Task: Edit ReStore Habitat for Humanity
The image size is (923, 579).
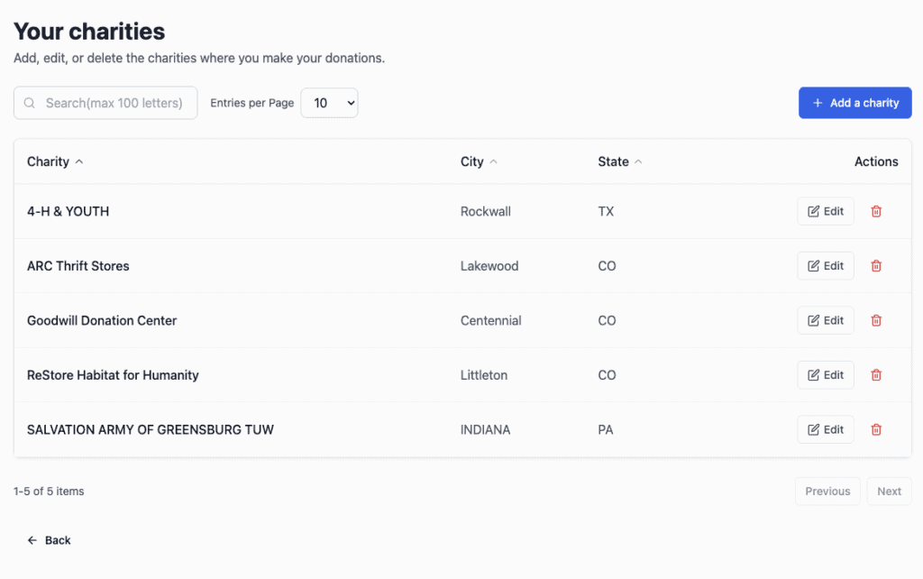Action: pyautogui.click(x=825, y=375)
